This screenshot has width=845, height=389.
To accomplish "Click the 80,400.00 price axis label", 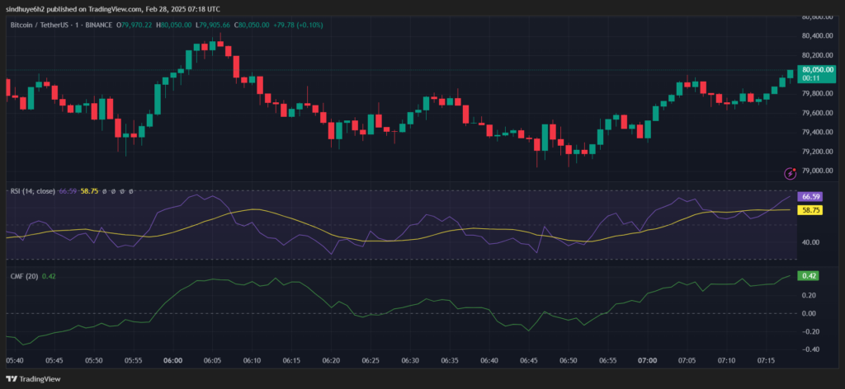I will (x=819, y=36).
